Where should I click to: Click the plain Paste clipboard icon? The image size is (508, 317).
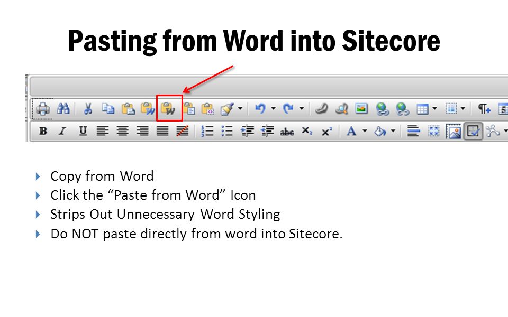coord(128,109)
